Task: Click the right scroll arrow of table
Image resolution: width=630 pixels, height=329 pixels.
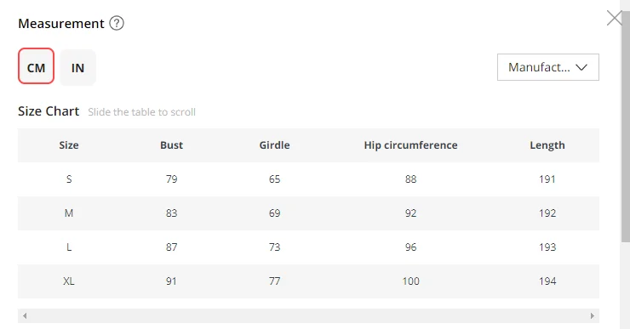Action: [x=593, y=315]
